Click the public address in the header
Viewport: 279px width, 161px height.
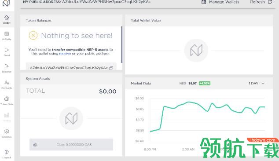106,2
